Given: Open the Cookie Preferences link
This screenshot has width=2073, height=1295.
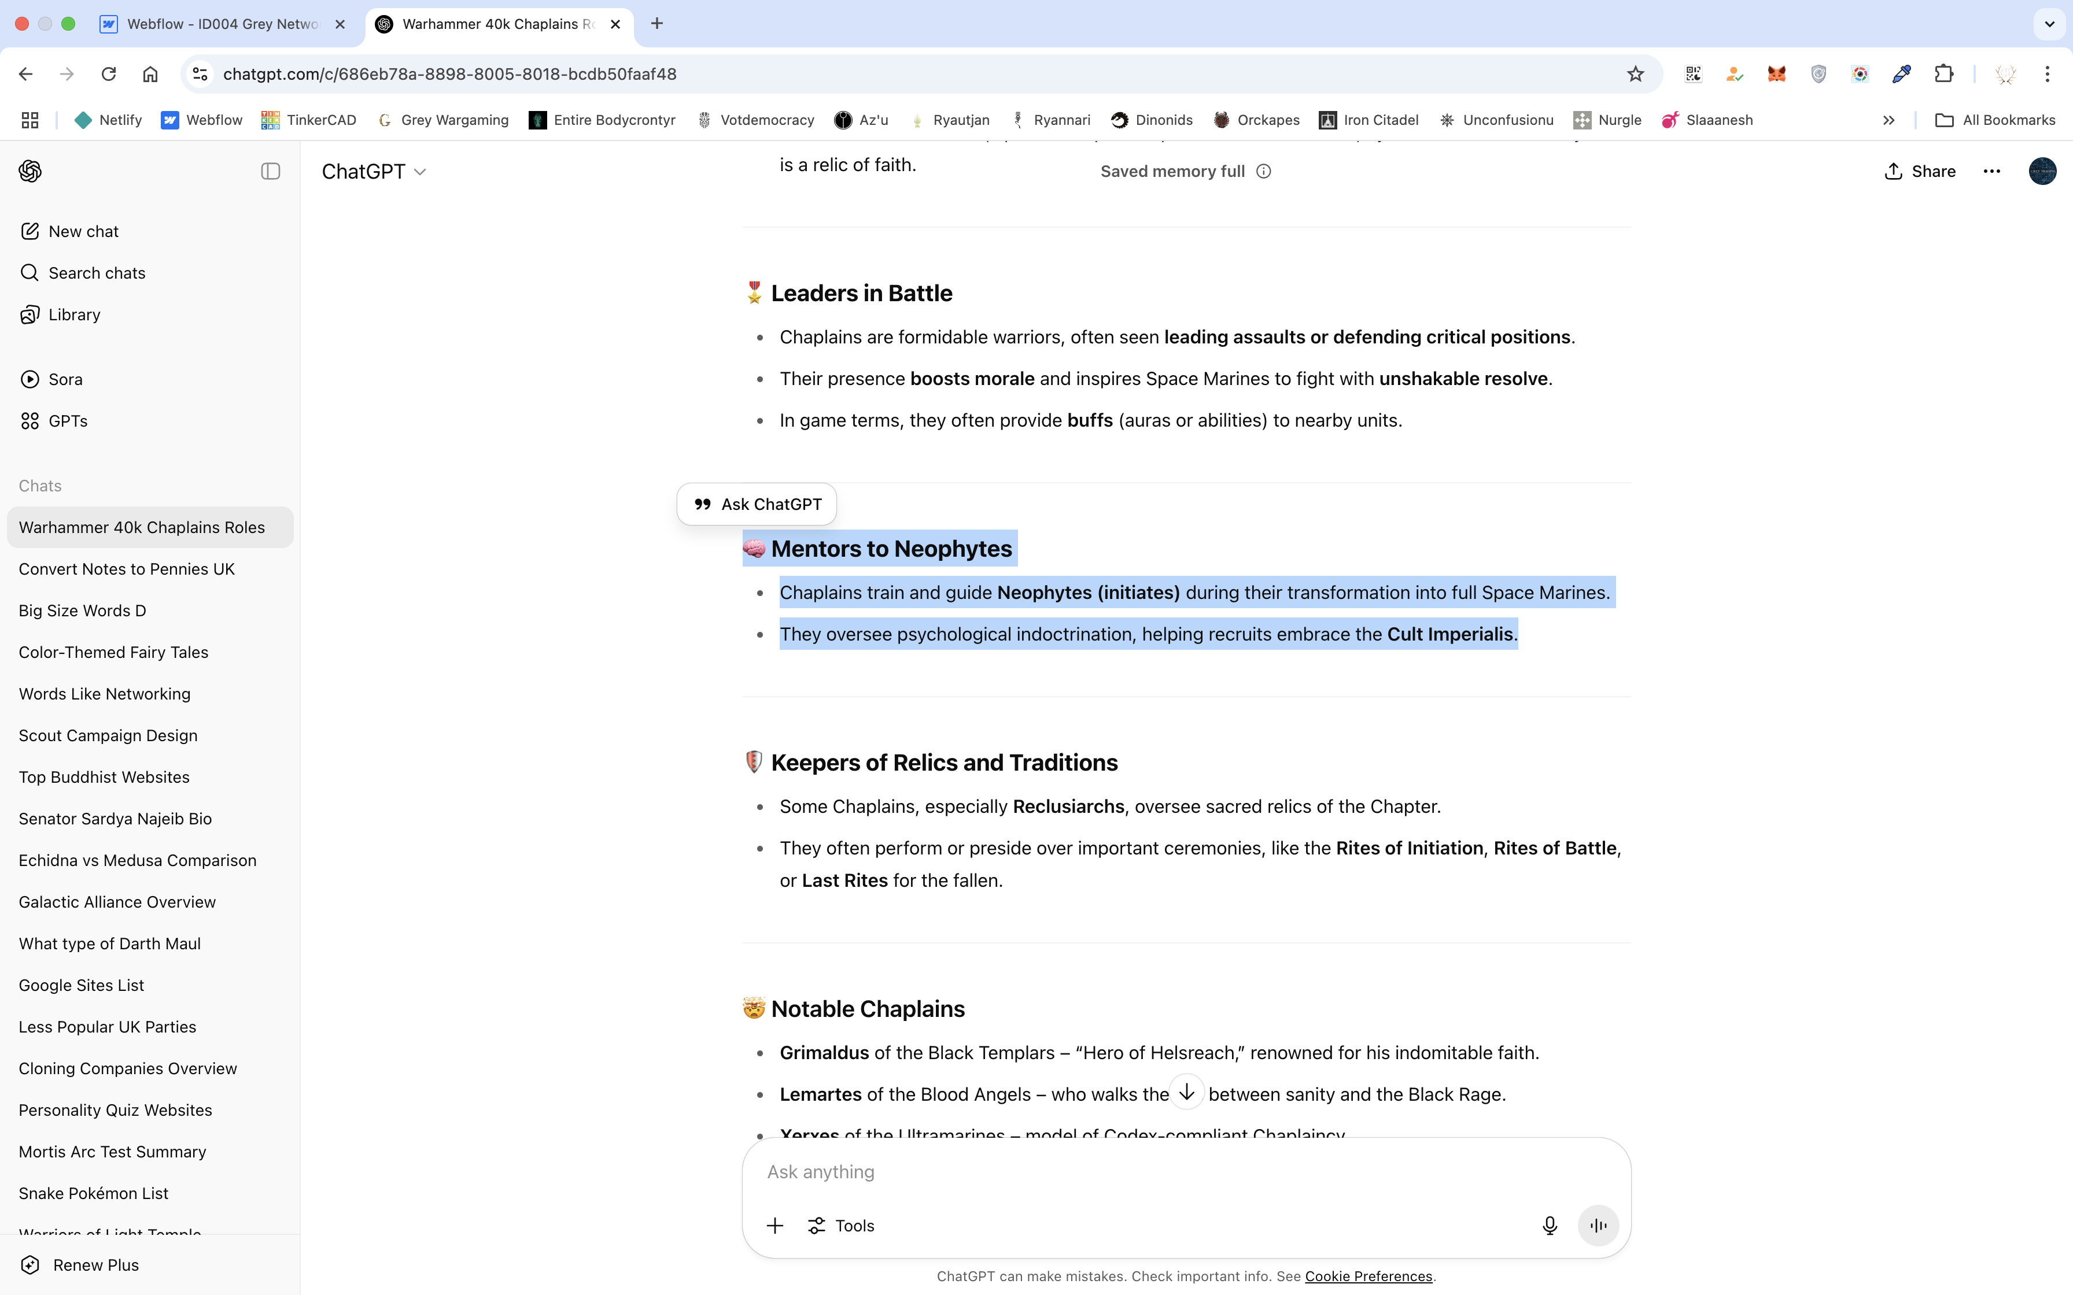Looking at the screenshot, I should tap(1368, 1276).
